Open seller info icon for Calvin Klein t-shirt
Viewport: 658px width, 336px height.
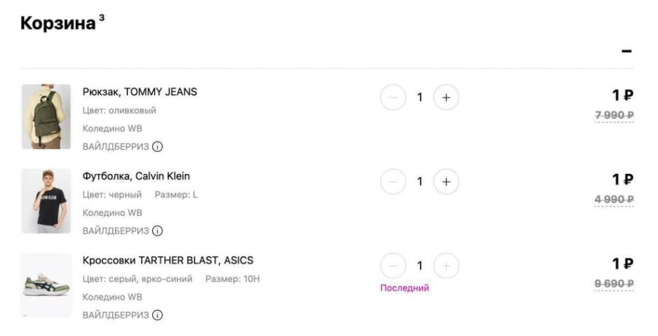(x=157, y=231)
